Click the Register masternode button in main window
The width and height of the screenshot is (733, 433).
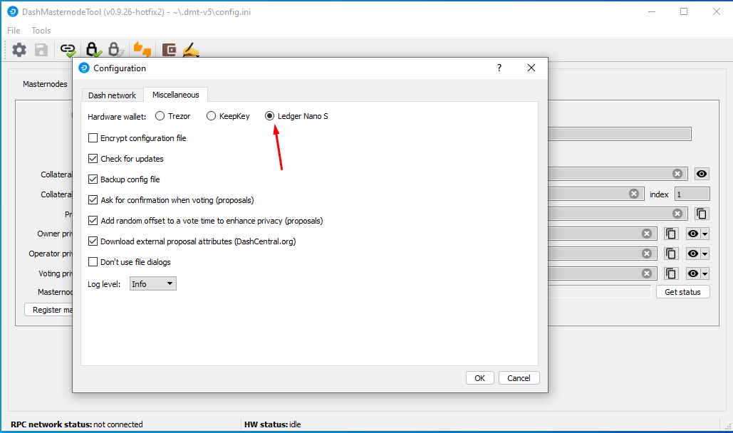49,310
